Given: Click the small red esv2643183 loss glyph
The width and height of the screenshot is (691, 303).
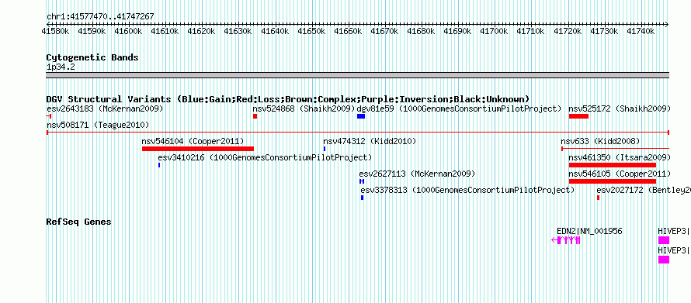Looking at the screenshot, I should (x=49, y=116).
